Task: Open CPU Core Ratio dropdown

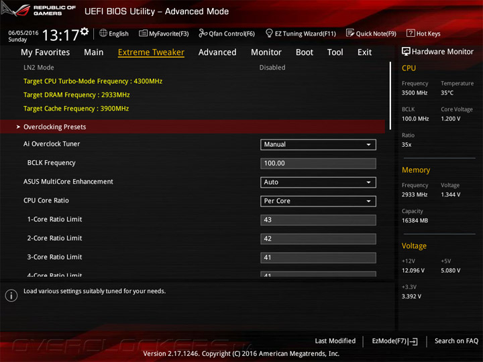Action: (x=318, y=201)
